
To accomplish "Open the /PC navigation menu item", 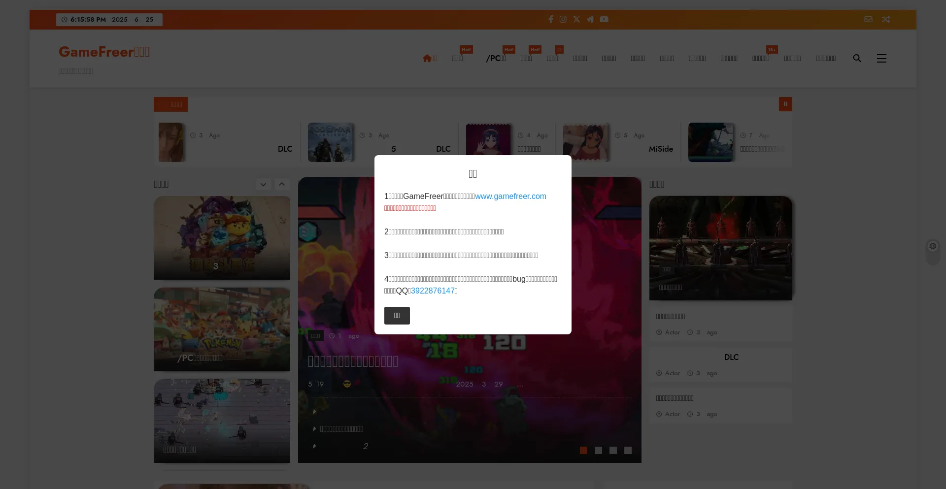I will [496, 58].
